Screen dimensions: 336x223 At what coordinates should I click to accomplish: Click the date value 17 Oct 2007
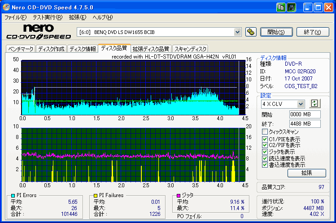pyautogui.click(x=298, y=79)
